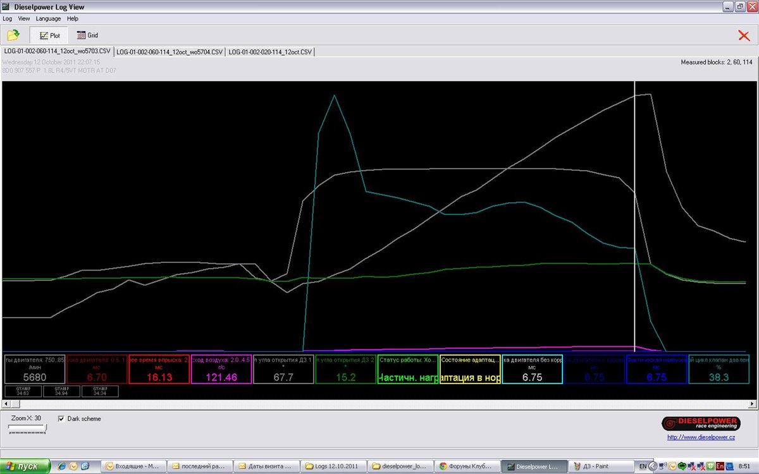Select the cyan-bordered channel box showing 6.75

coord(532,369)
